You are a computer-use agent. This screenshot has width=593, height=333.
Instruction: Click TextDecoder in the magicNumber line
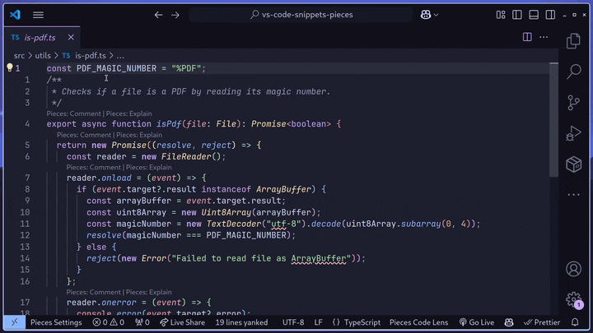(234, 224)
